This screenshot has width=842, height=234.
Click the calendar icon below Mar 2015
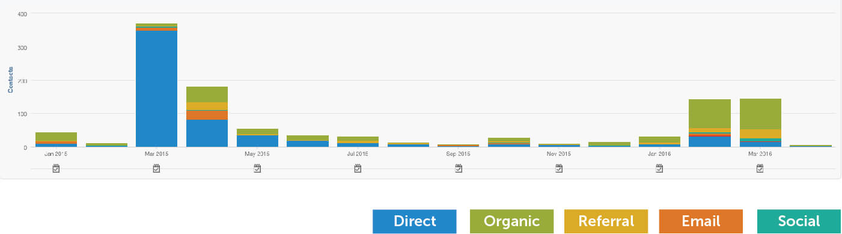(x=156, y=168)
